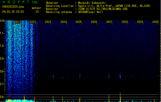This screenshot has width=161, height=102.
Task: Click the Receiving Location label
Action: (x=60, y=6)
